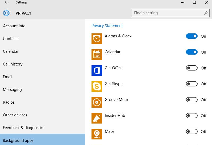The height and width of the screenshot is (145, 212).
Task: Enable Get Office background toggle
Action: [x=192, y=68]
